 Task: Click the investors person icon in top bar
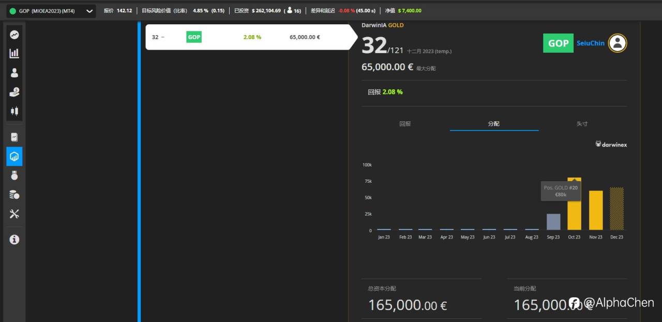pos(290,10)
